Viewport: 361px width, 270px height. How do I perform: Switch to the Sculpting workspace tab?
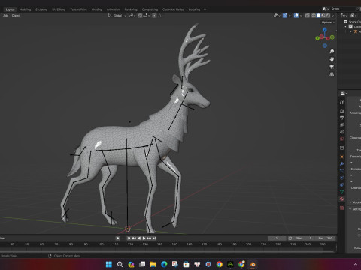(41, 10)
